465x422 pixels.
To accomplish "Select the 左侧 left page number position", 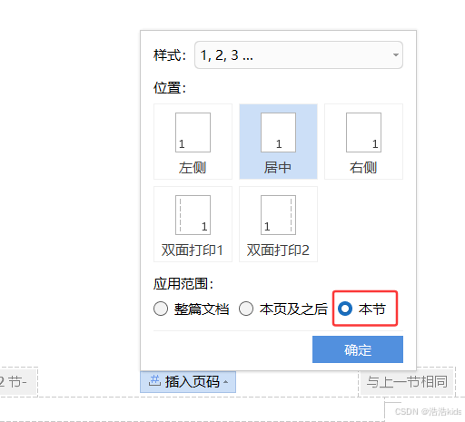I will (x=193, y=142).
